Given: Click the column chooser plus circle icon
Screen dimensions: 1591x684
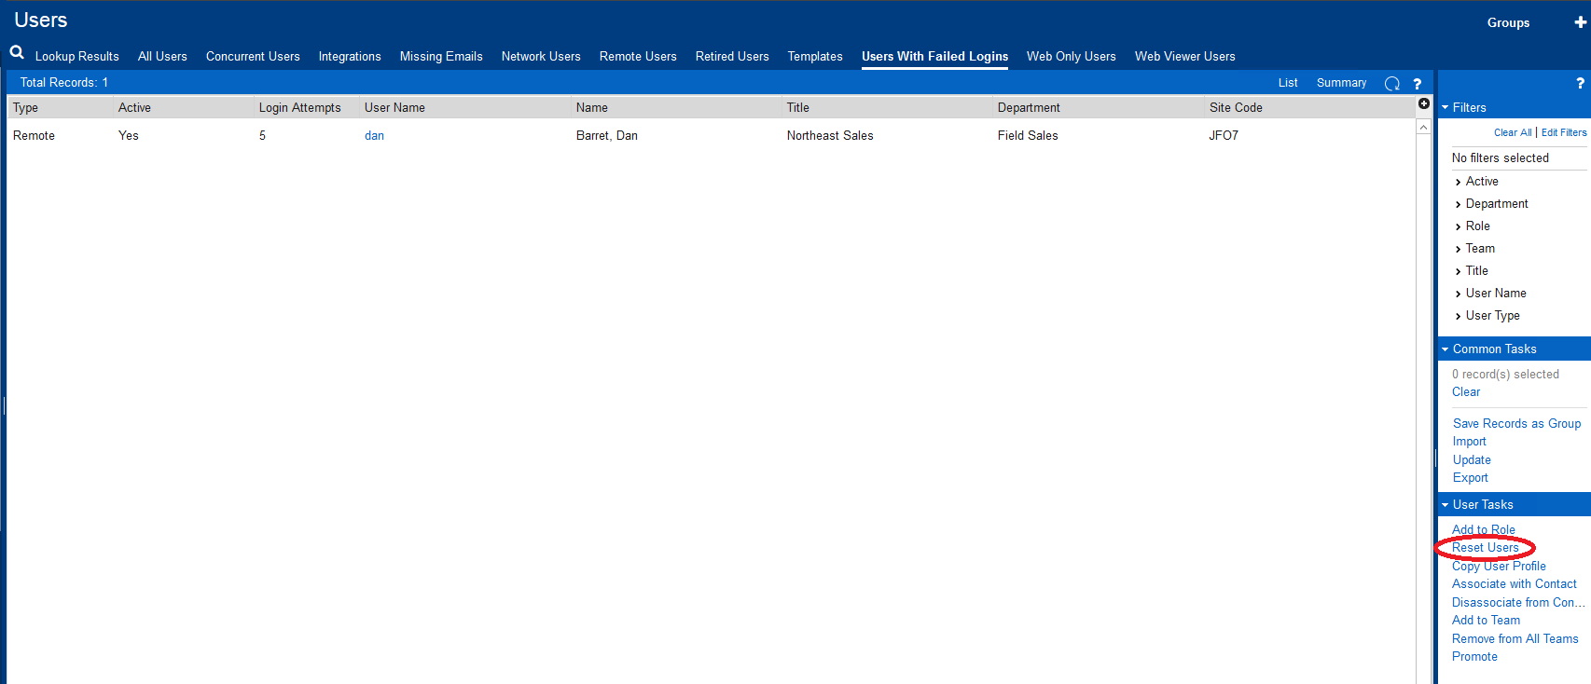Looking at the screenshot, I should coord(1424,103).
